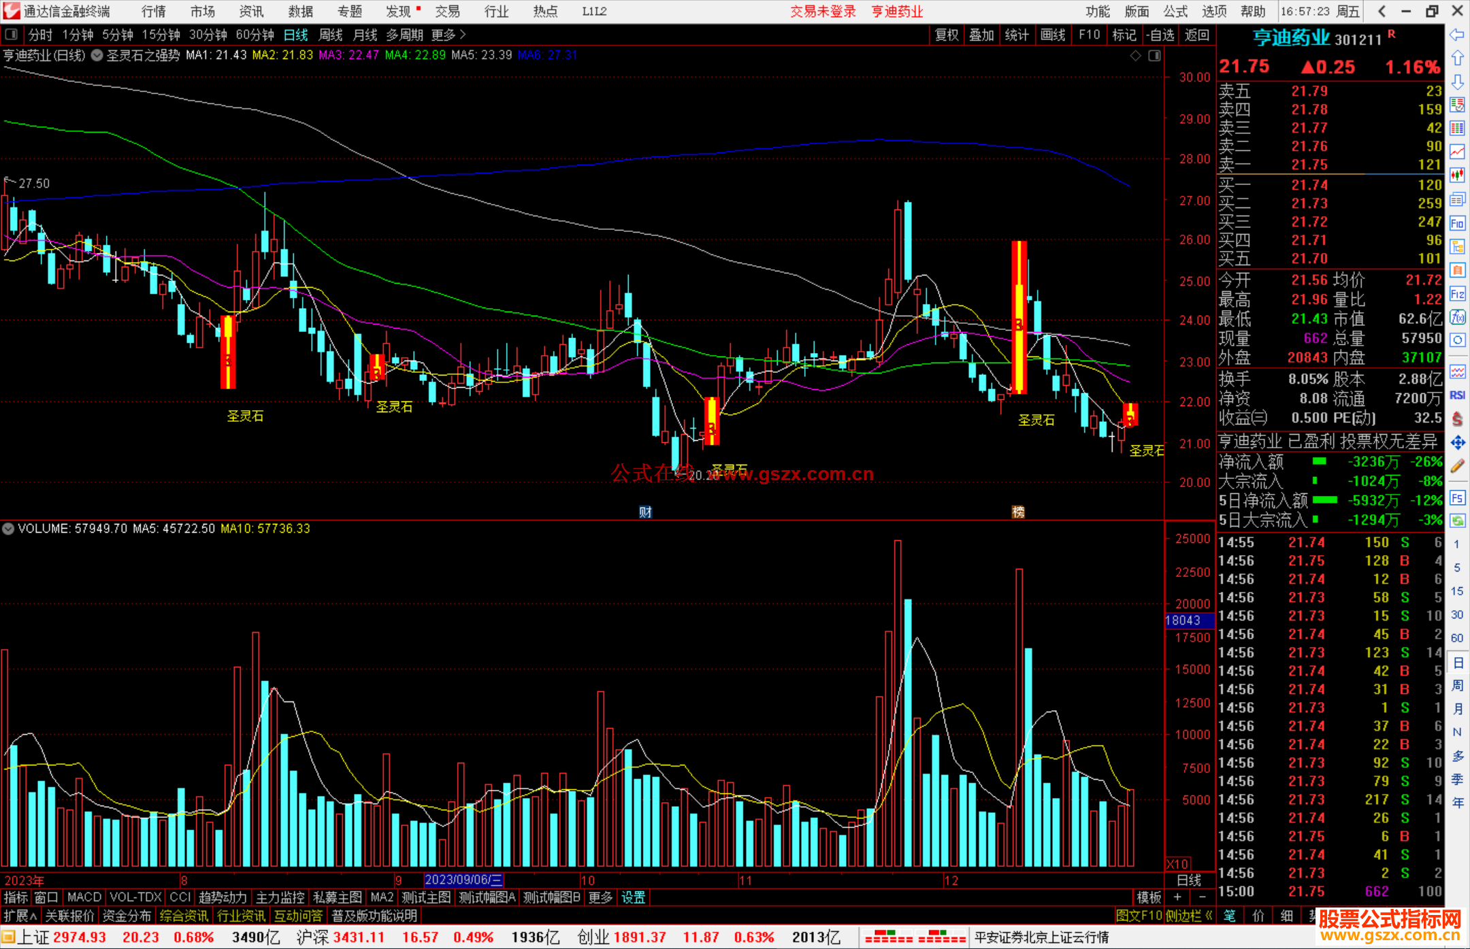The height and width of the screenshot is (949, 1470).
Task: Click the diamond icon at chart top right
Action: (x=1136, y=56)
